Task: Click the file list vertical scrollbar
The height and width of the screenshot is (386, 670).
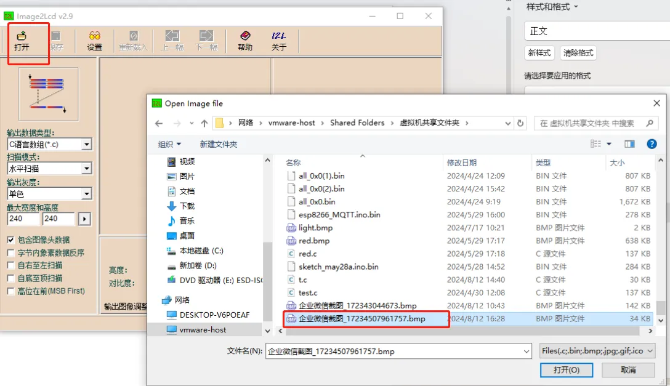Action: click(661, 246)
